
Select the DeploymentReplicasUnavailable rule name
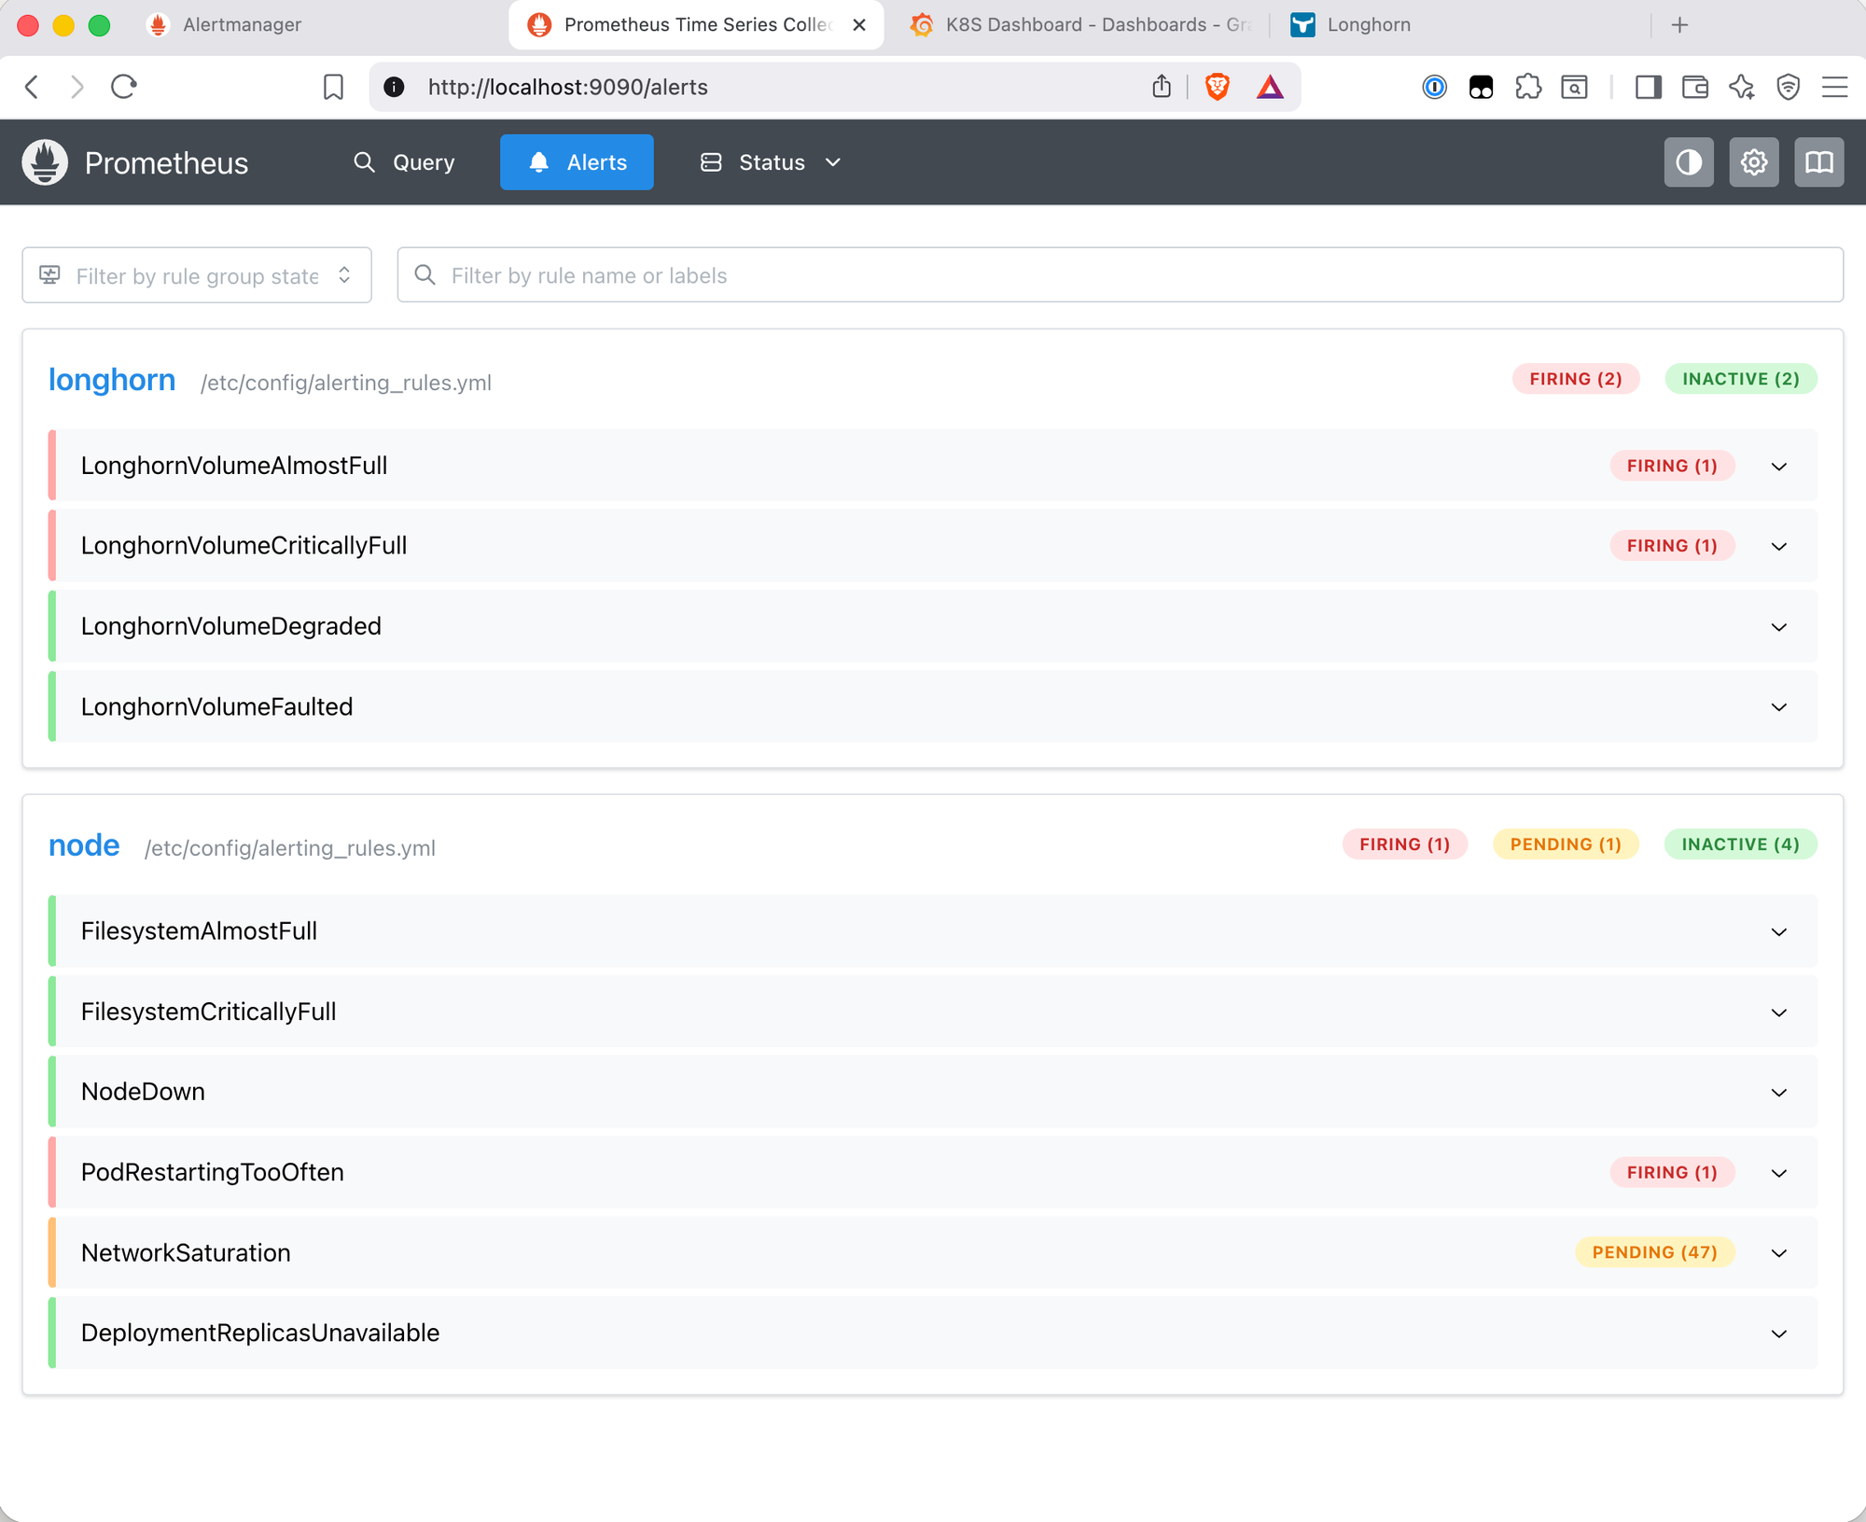pos(259,1333)
